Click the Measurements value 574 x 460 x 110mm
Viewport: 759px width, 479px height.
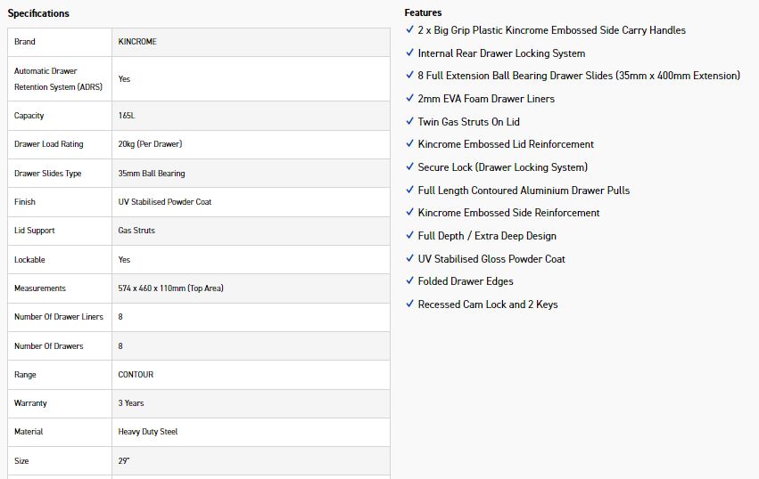(x=170, y=288)
